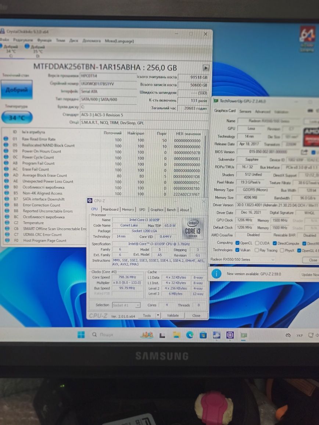Click the next-disk arrow icon in CrystalDiskInfo
Viewport: 319px width, 425px height.
pos(206,68)
